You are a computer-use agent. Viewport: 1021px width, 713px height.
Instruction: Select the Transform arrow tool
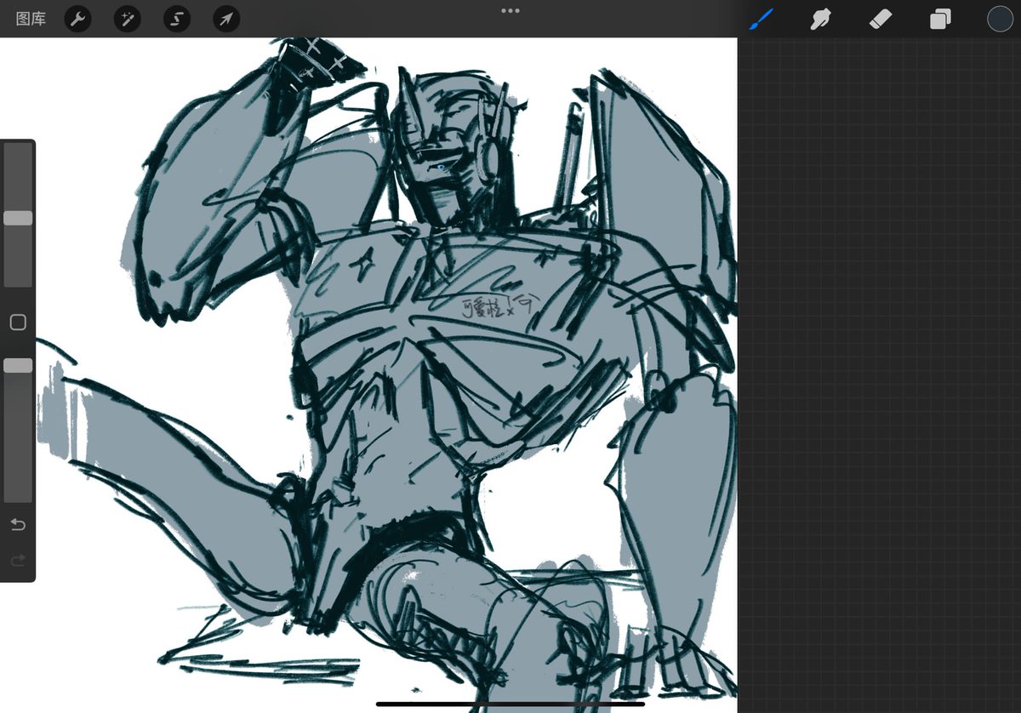[226, 19]
